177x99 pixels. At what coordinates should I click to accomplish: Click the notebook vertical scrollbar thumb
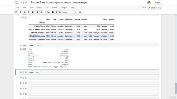176,88
